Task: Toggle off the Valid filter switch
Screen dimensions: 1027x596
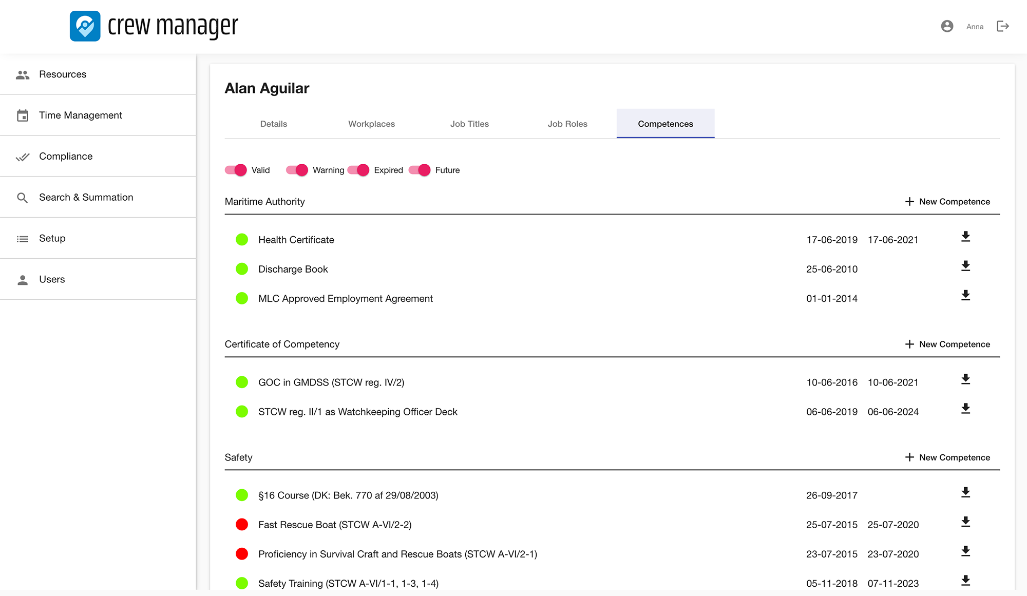Action: [236, 170]
